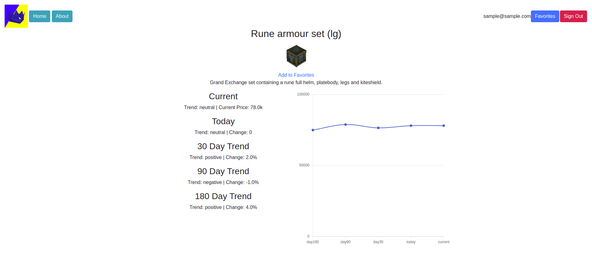Click the Rune armour set item image
The height and width of the screenshot is (274, 592).
tap(296, 56)
